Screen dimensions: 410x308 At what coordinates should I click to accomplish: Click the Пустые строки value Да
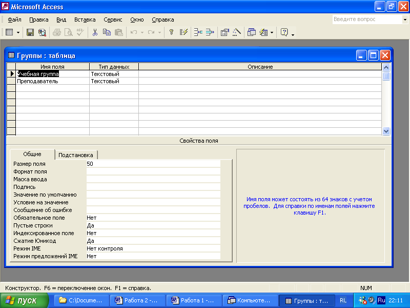[153, 225]
